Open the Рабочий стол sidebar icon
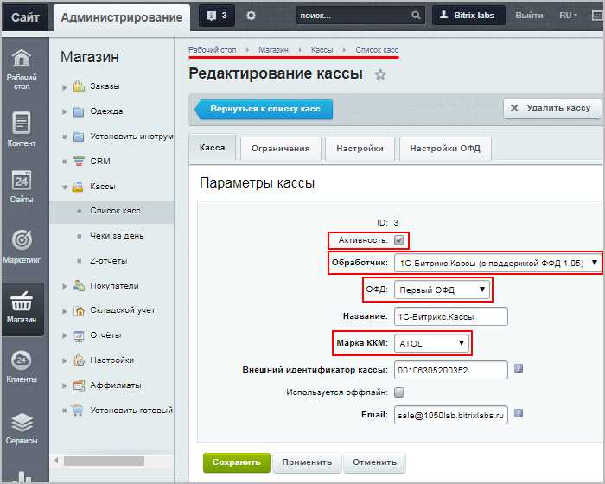605x484 pixels. tap(22, 58)
